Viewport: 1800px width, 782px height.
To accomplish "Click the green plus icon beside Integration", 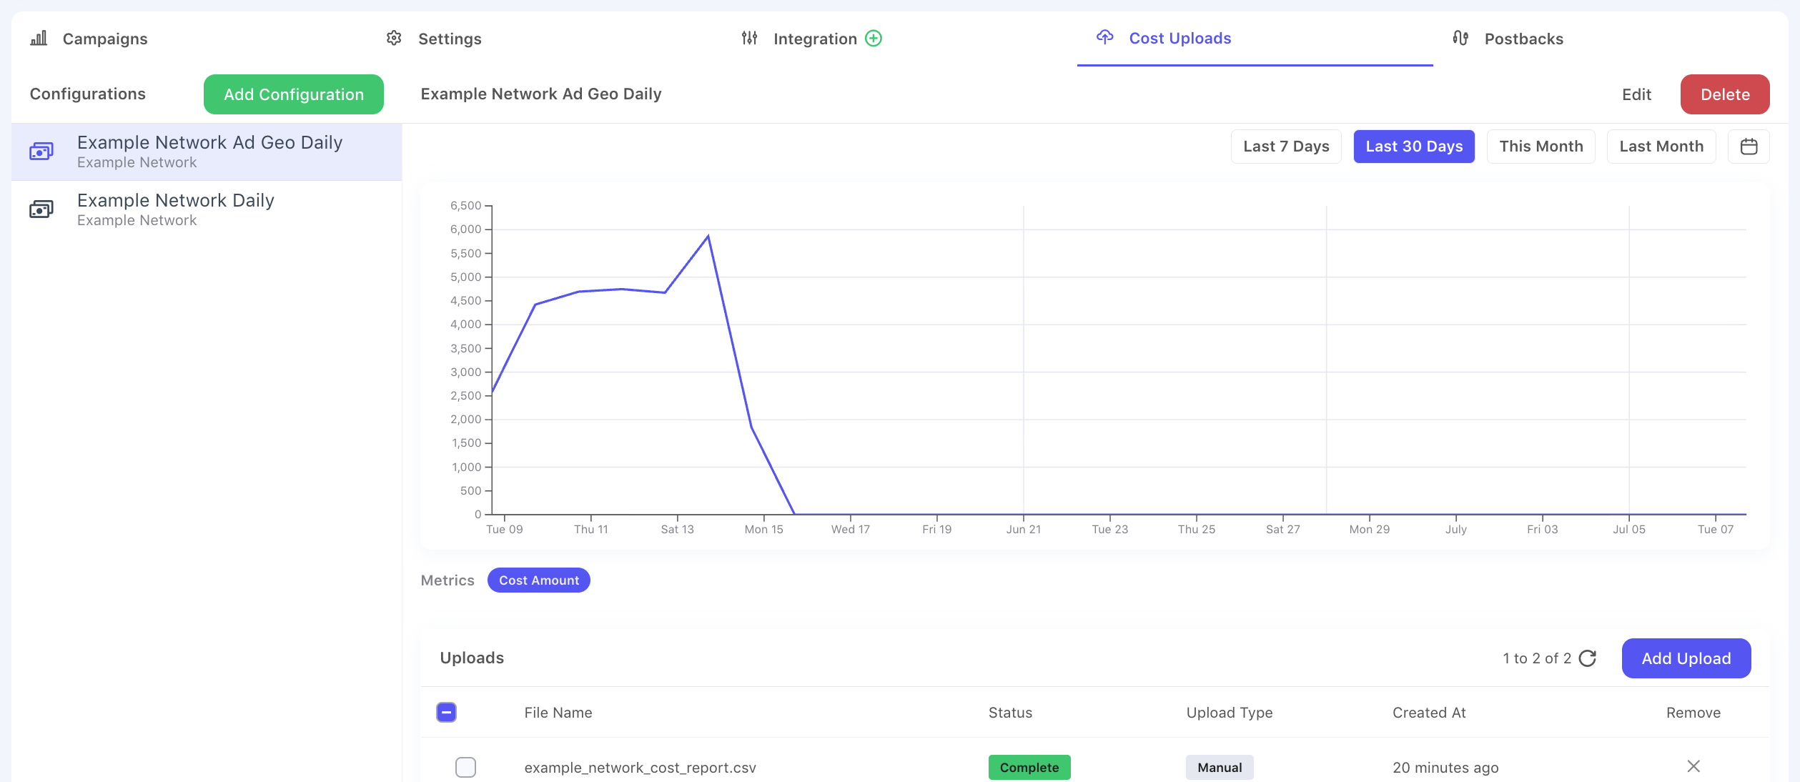I will coord(874,38).
